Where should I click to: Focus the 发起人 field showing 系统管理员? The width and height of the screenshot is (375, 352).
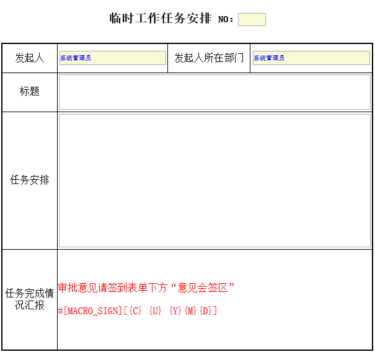(x=112, y=58)
